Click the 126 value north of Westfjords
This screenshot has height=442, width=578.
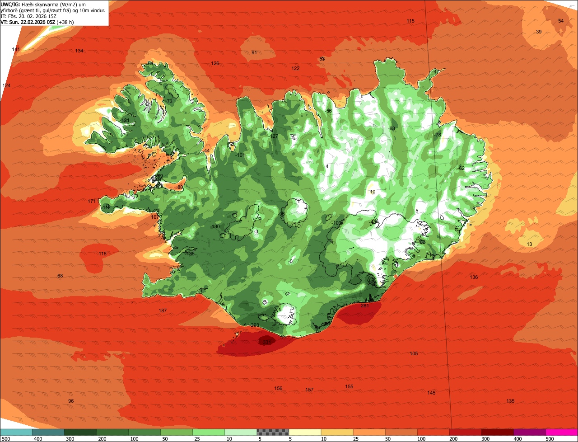[x=215, y=63]
